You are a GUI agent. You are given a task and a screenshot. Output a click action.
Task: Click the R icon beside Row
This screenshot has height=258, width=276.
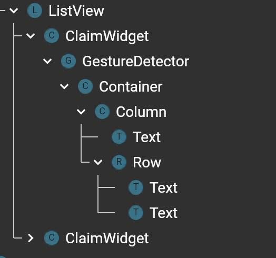click(x=119, y=162)
